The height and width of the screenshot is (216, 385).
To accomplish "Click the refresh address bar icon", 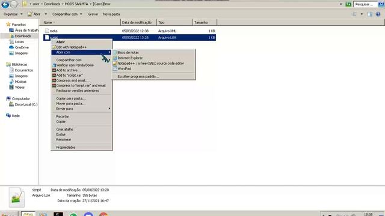I will point(348,4).
